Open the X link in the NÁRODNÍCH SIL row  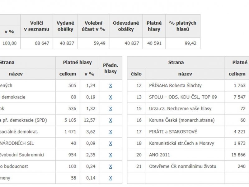110,143
